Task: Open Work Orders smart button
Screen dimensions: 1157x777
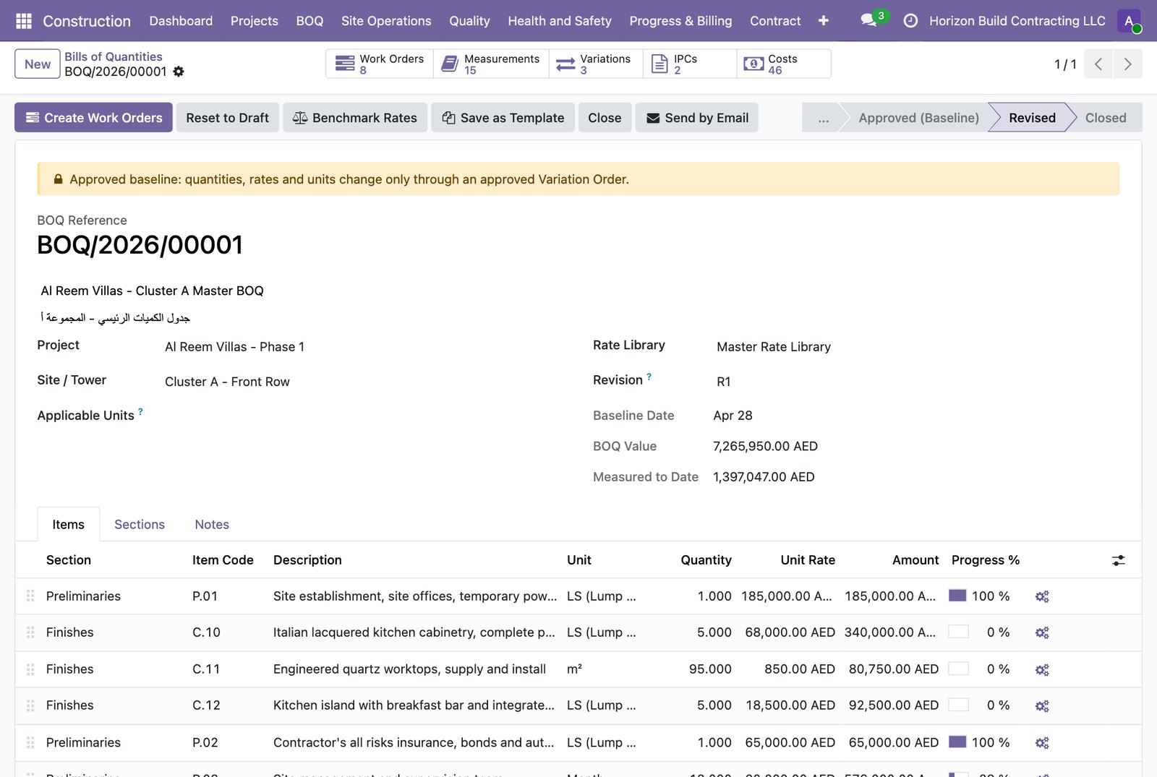Action: point(380,64)
